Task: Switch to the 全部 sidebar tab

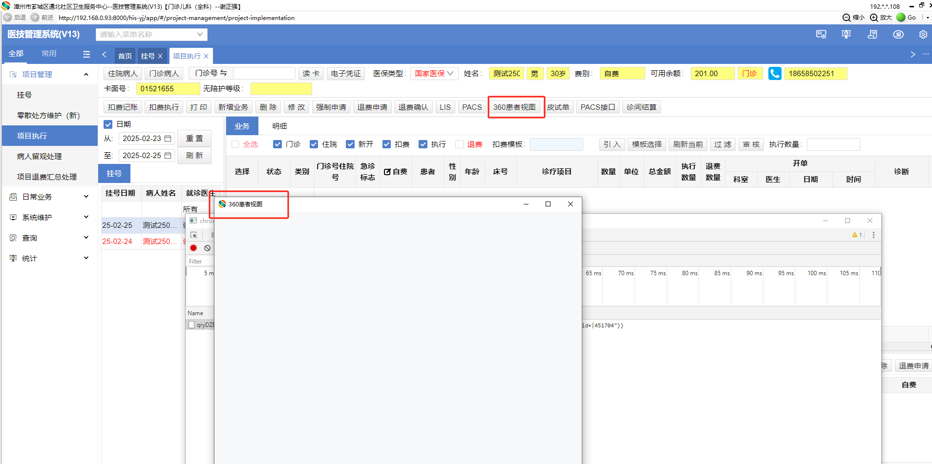Action: pyautogui.click(x=16, y=54)
